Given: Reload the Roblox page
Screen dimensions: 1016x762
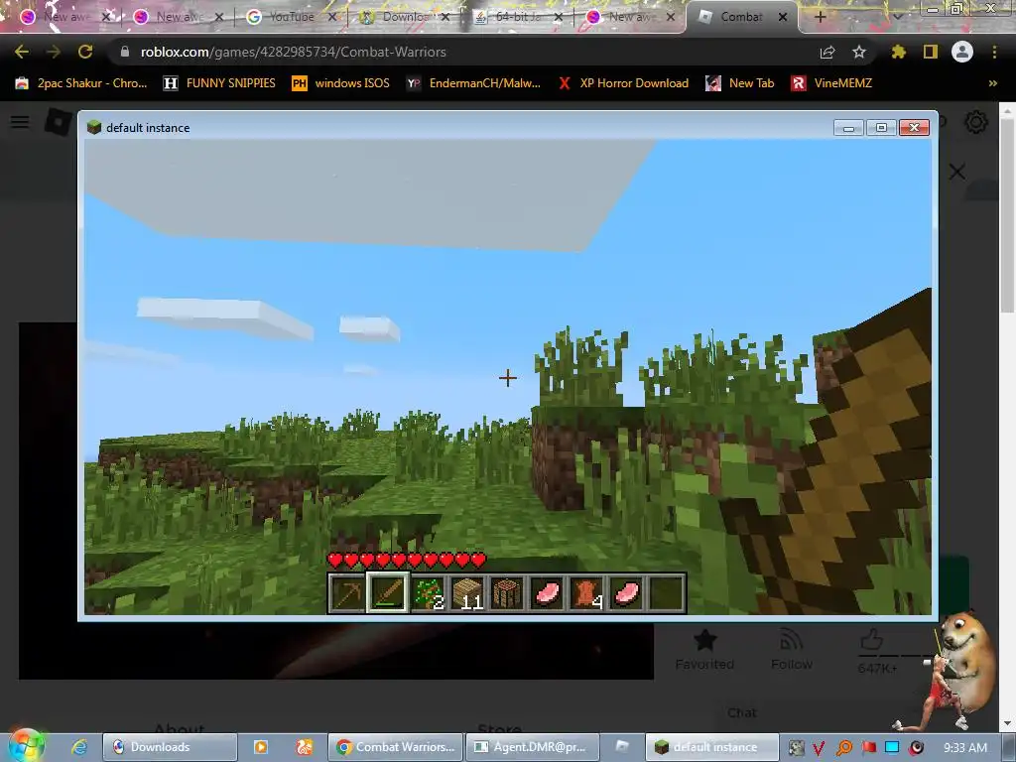Looking at the screenshot, I should click(85, 52).
